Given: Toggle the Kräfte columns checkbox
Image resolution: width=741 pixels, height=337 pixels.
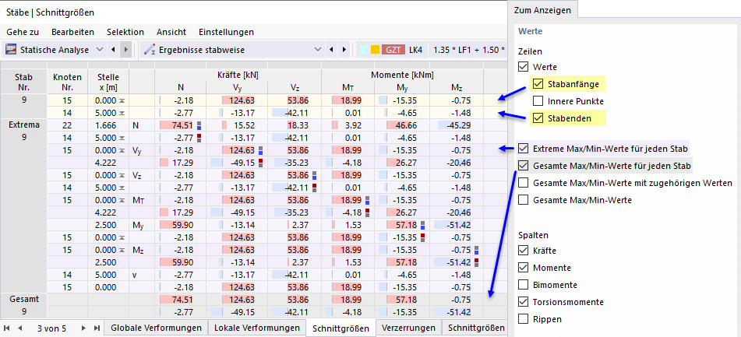Looking at the screenshot, I should click(x=523, y=250).
